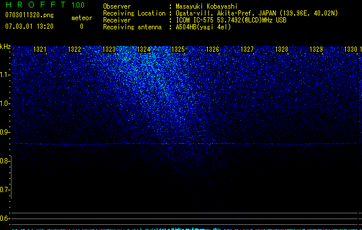Click the HROFFT 1.0.0 title text

45,5
